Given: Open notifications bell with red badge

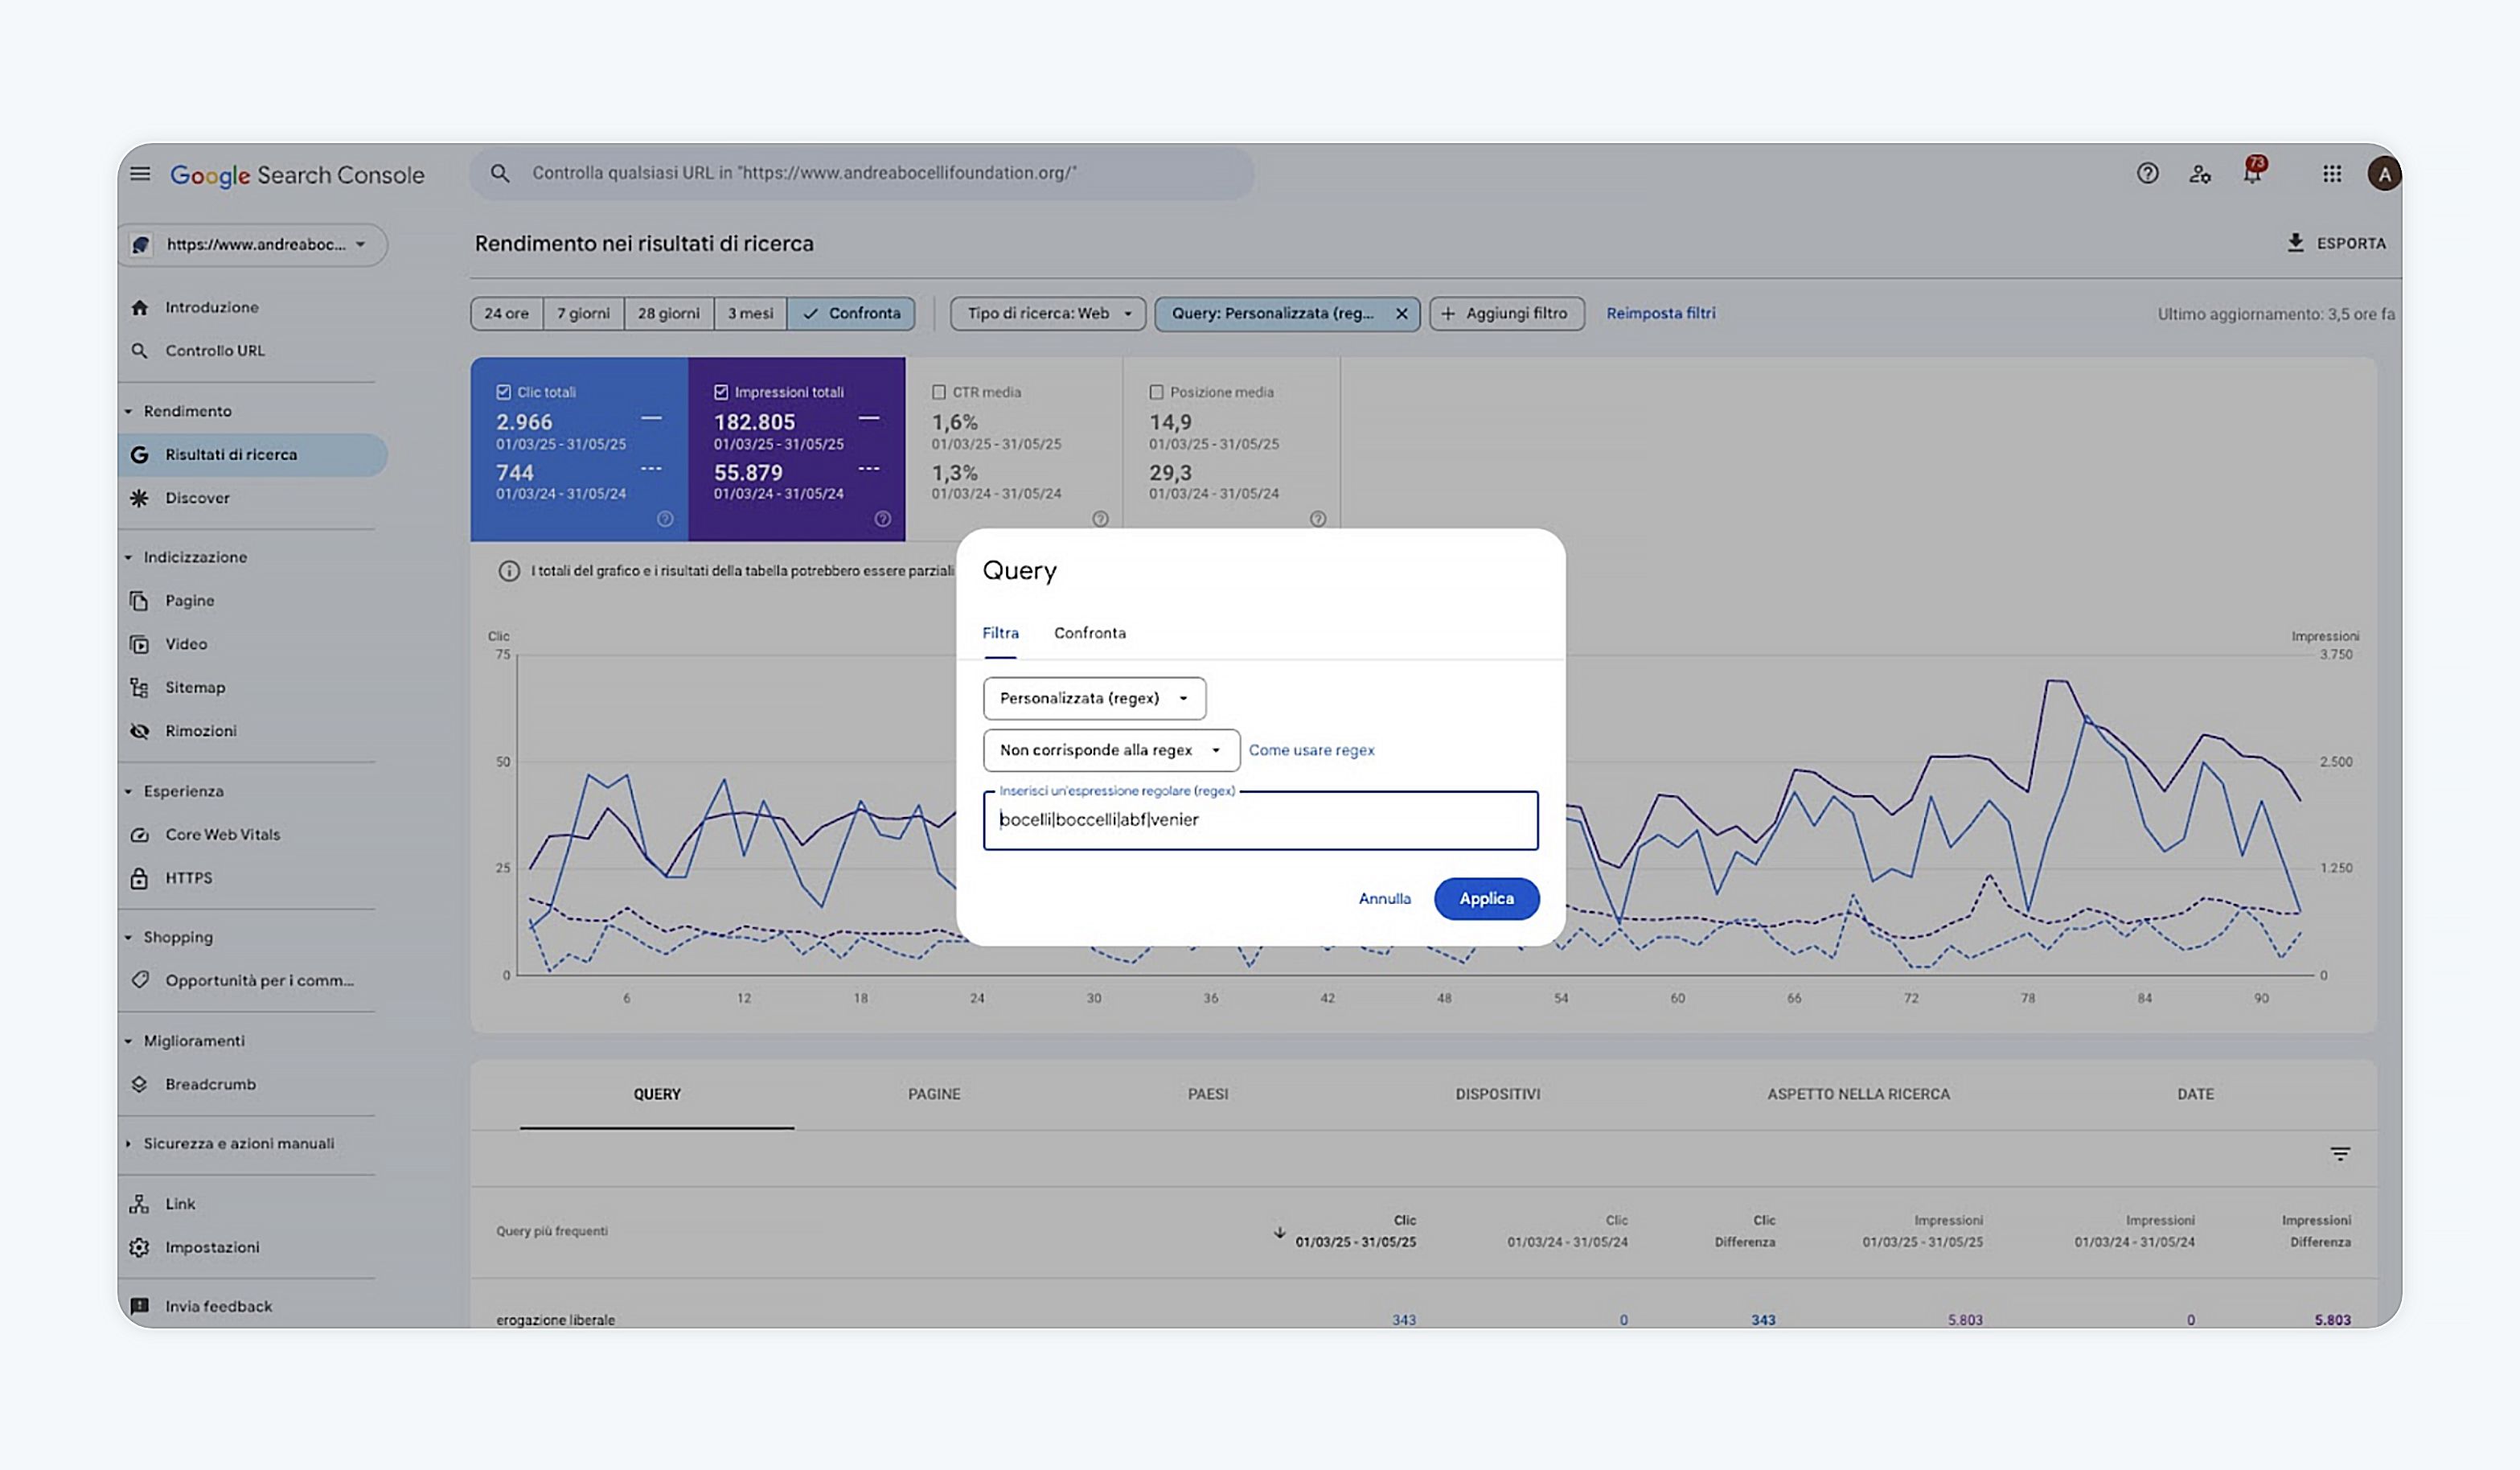Looking at the screenshot, I should (x=2252, y=172).
